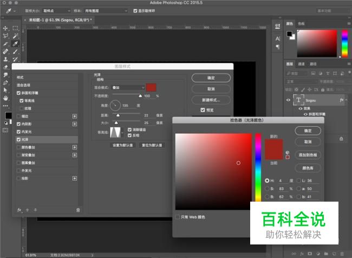
Task: Open the 混合模式 blend mode dropdown
Action: (x=128, y=87)
